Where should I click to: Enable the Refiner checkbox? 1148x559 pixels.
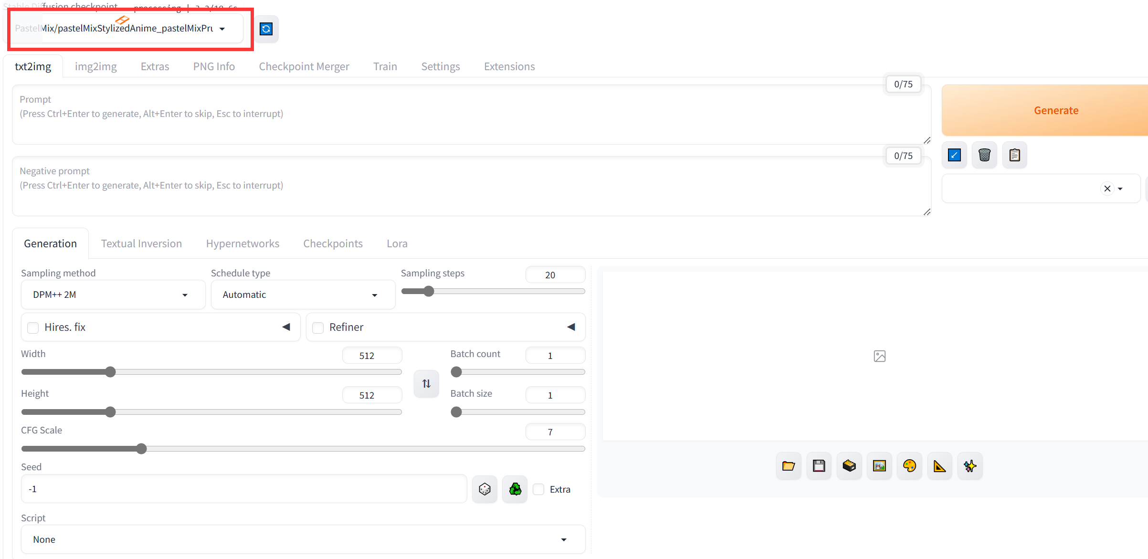(x=318, y=328)
